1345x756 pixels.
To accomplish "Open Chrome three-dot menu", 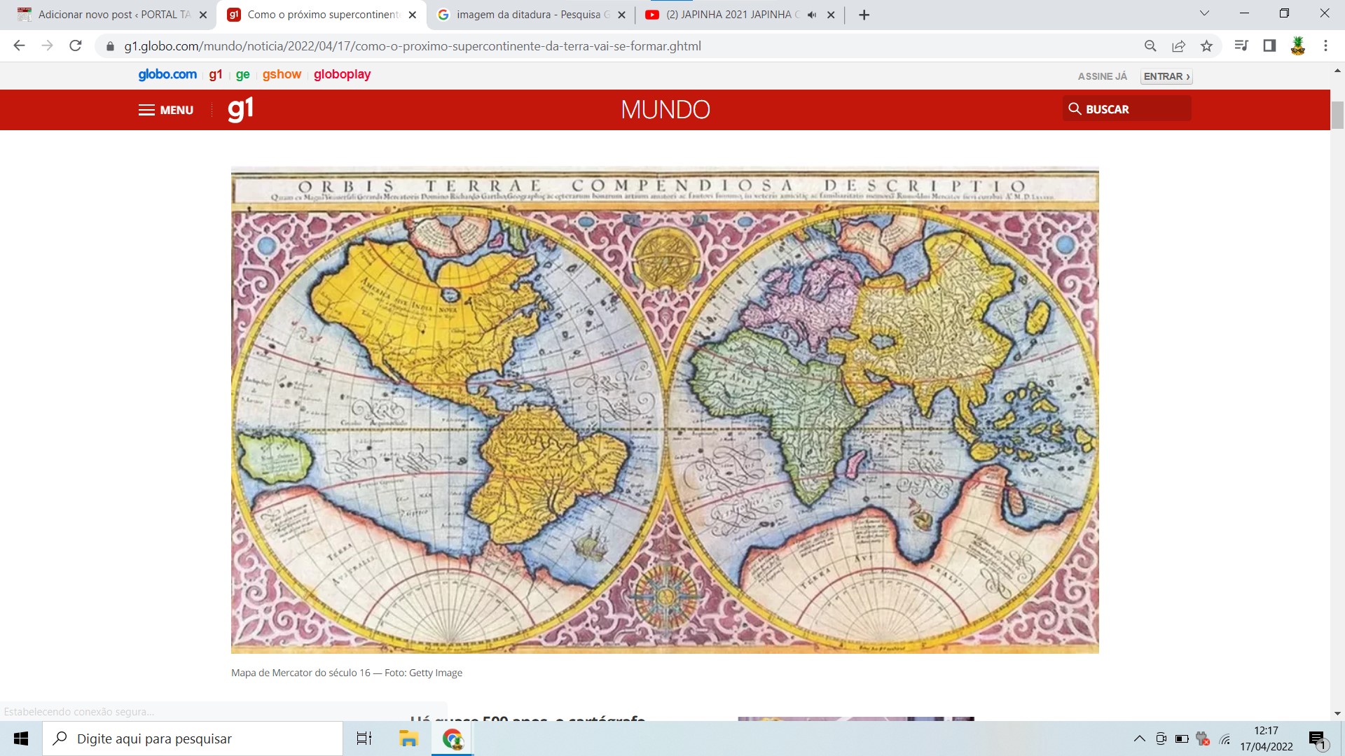I will tap(1325, 46).
